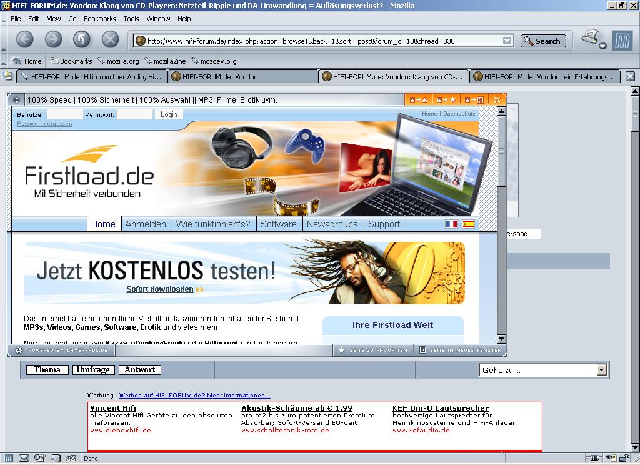Switch to the 'Hififorum fuer Audio' tab
The width and height of the screenshot is (640, 465).
pos(92,77)
